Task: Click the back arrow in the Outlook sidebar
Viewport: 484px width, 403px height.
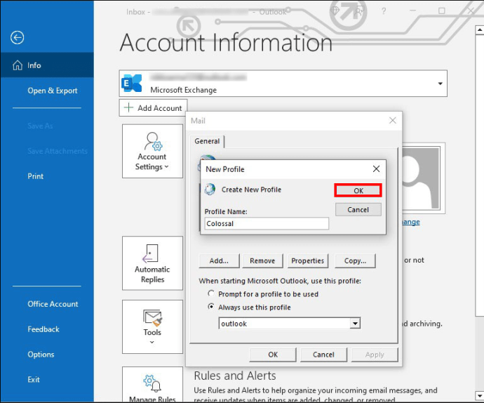Action: click(17, 38)
